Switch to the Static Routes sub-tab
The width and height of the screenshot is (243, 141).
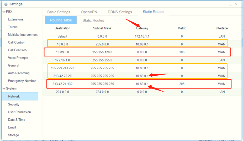click(x=93, y=20)
